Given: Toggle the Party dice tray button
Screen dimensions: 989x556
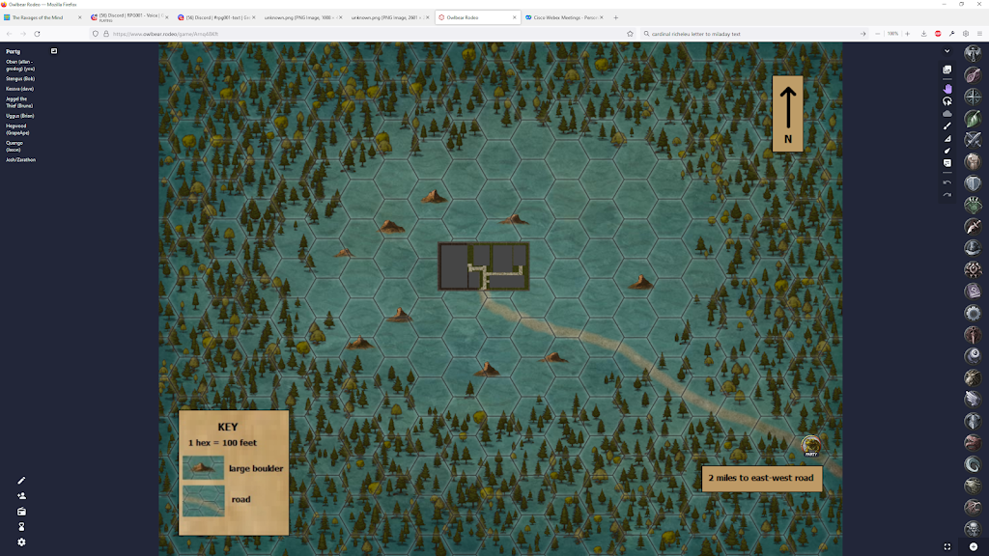Looking at the screenshot, I should pos(54,51).
